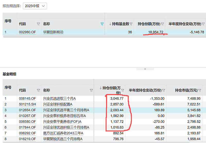Open fund code 012654.OF link
Image resolution: width=206 pixels, height=143 pixels.
click(27, 110)
